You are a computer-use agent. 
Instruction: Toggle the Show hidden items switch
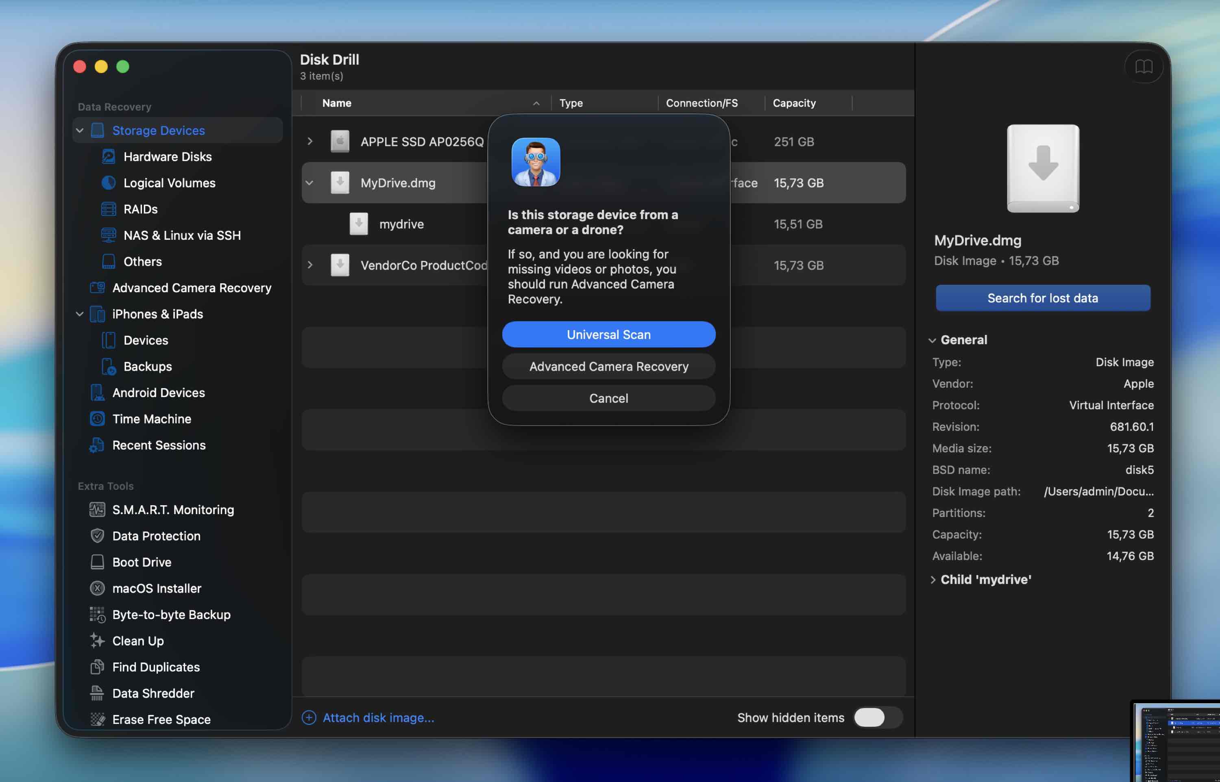(x=877, y=717)
